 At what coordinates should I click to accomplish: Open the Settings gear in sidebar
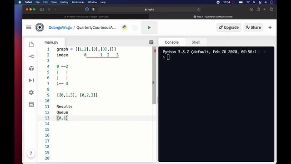(31, 92)
